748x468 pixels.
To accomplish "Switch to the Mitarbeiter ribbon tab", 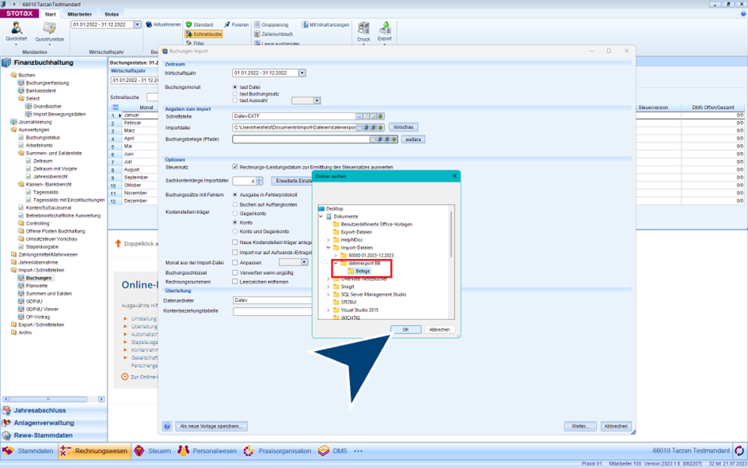I will 79,14.
